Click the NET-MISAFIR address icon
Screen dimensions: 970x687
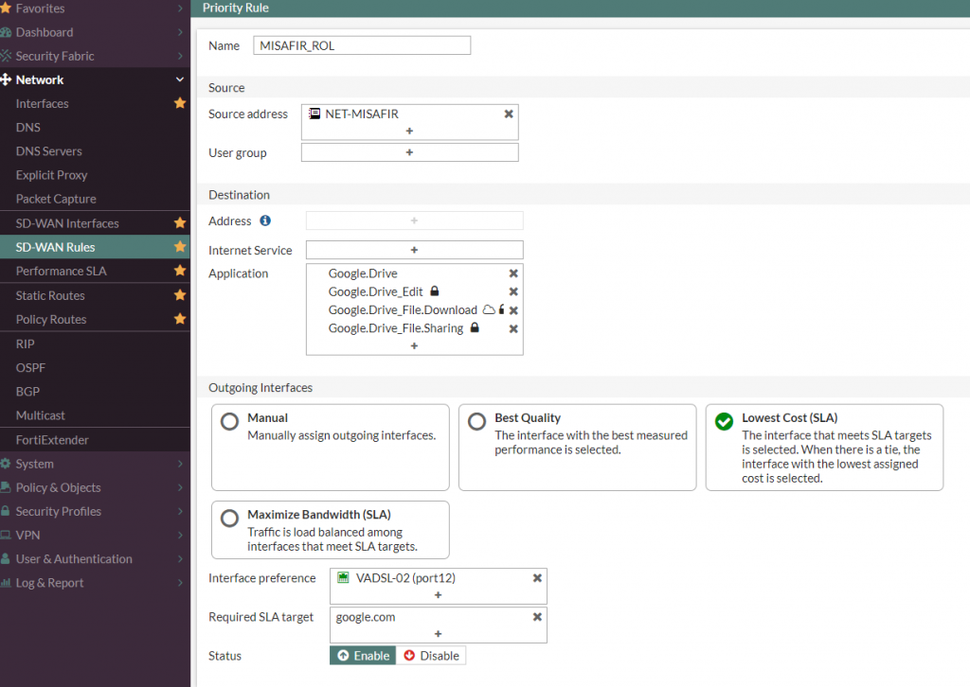(314, 114)
